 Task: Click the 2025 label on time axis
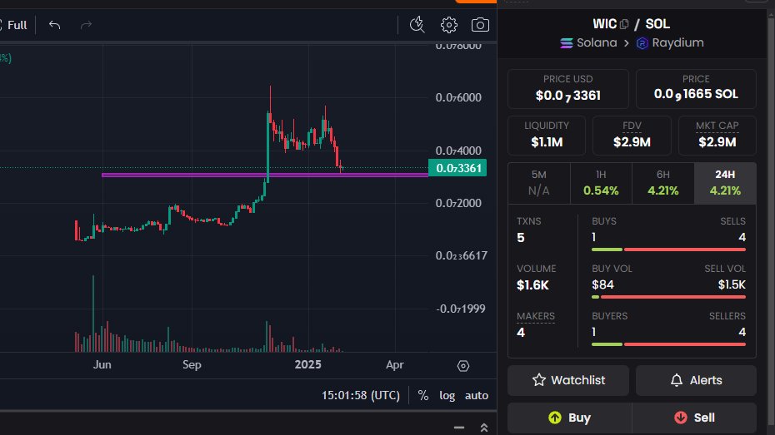[308, 364]
